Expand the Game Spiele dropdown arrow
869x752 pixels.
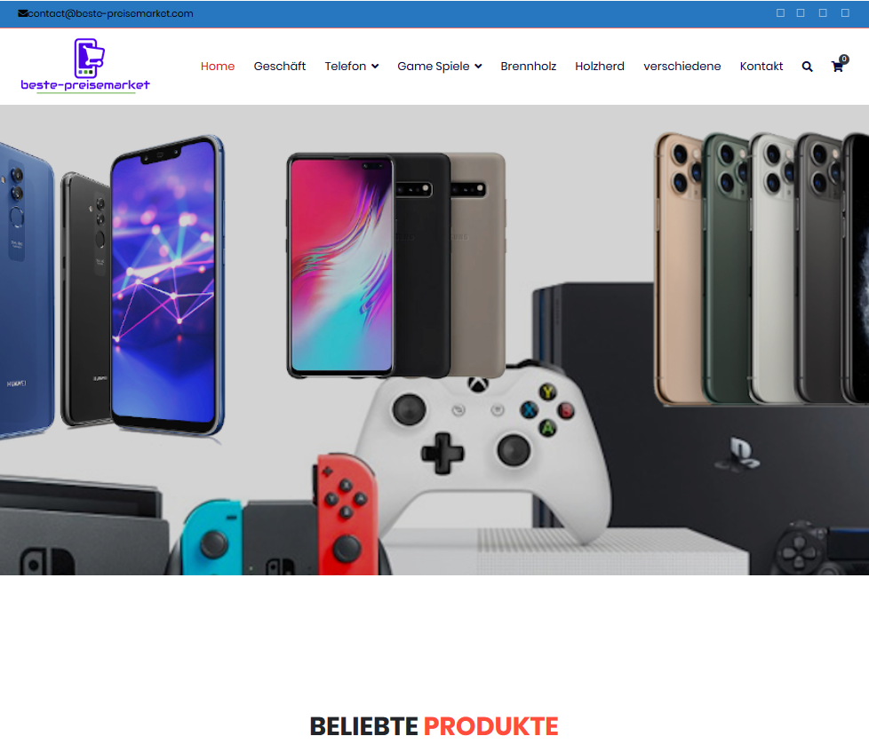(478, 67)
